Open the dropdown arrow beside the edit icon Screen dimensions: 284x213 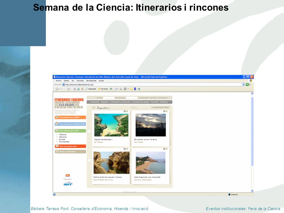[128, 89]
